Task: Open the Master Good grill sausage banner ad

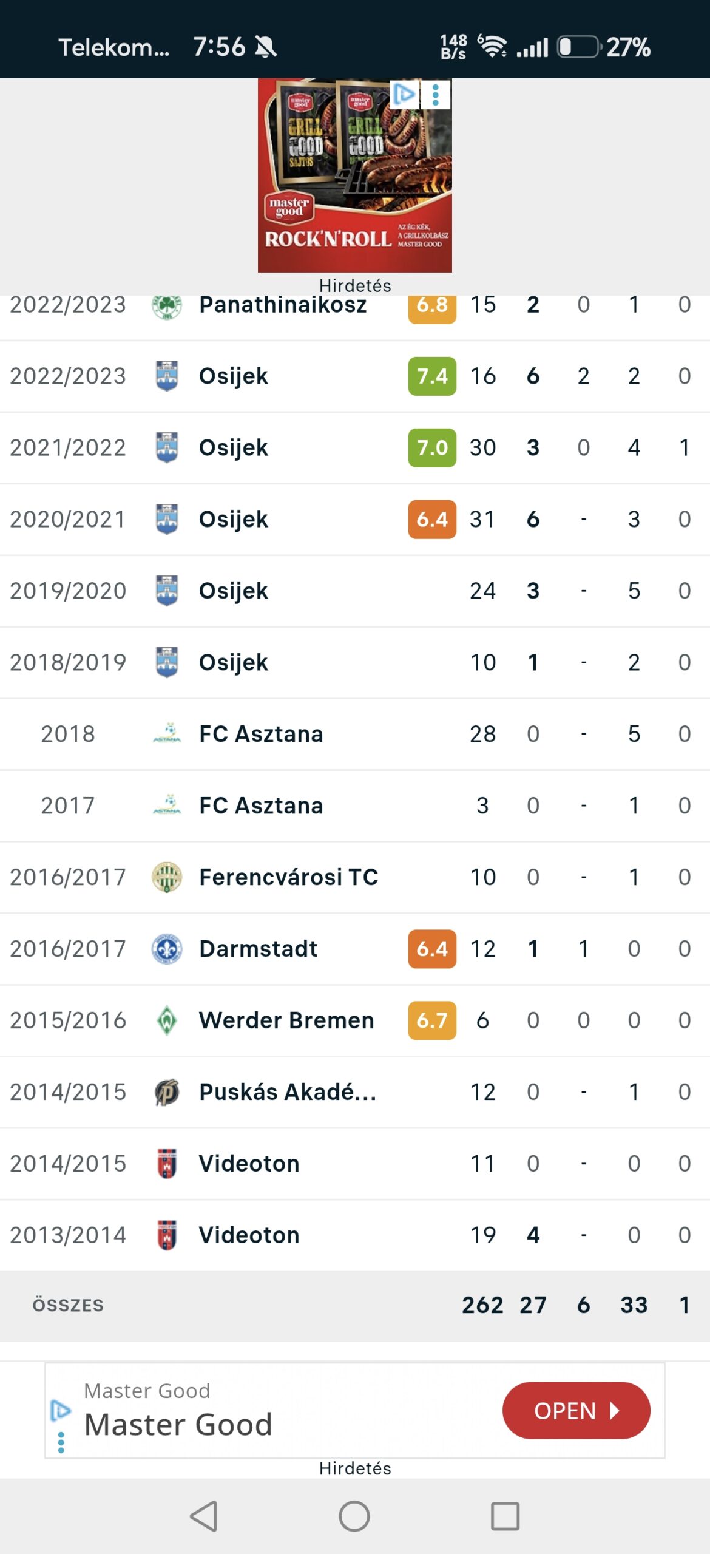Action: tap(355, 175)
